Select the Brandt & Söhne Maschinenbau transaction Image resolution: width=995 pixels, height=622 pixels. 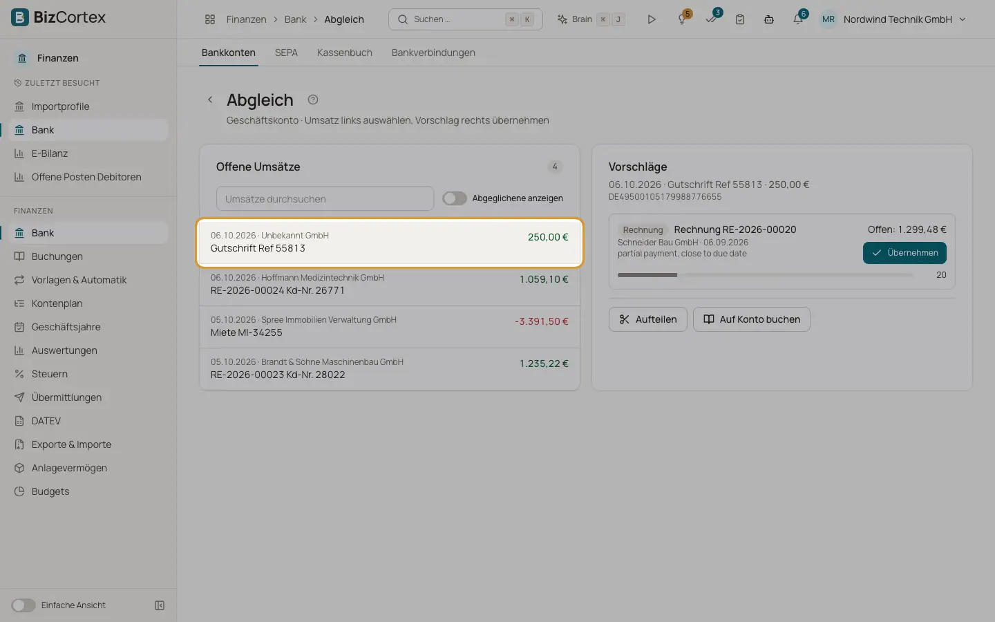click(390, 369)
